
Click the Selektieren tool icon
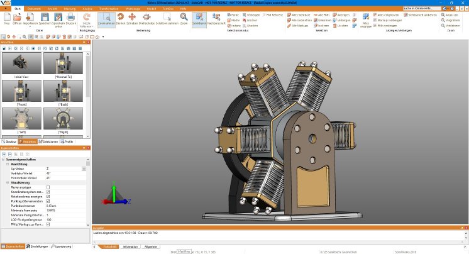[198, 17]
